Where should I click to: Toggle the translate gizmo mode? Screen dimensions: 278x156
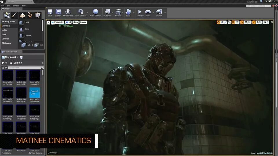click(x=218, y=22)
